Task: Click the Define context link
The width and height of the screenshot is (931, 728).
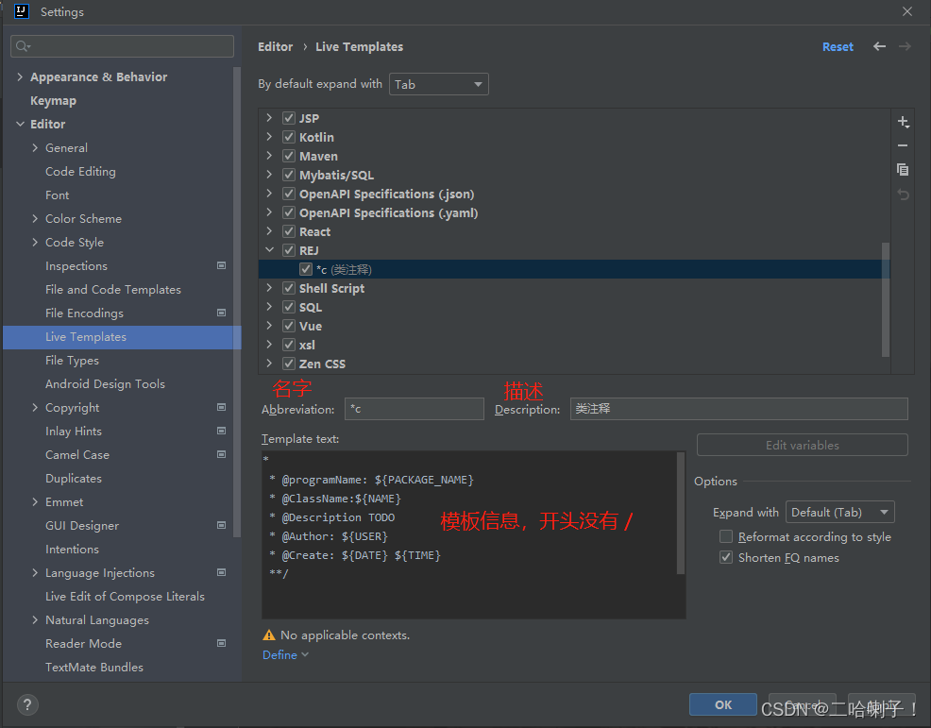Action: 285,654
